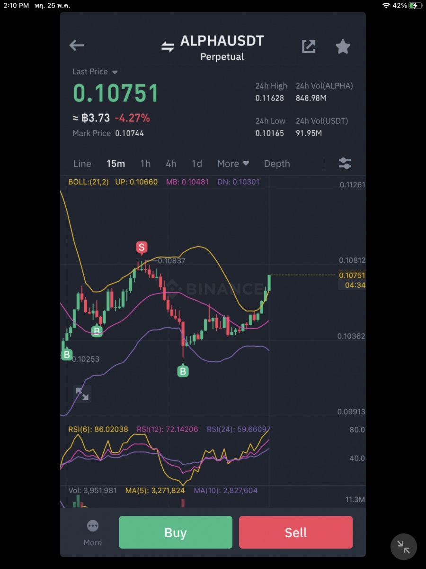Screen dimensions: 426x569
Task: Tap the 04:34 candle countdown timer
Action: 355,285
